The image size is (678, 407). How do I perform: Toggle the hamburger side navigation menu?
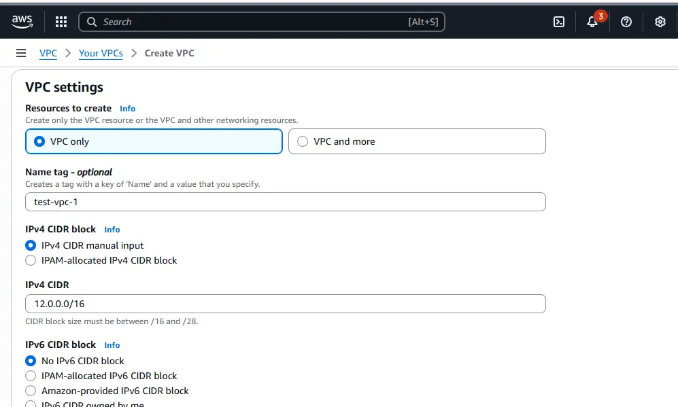click(x=21, y=53)
